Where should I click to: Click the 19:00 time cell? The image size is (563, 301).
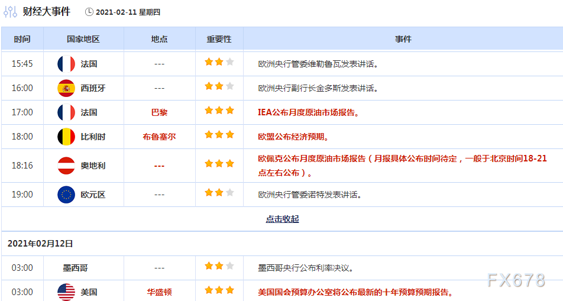pos(22,195)
